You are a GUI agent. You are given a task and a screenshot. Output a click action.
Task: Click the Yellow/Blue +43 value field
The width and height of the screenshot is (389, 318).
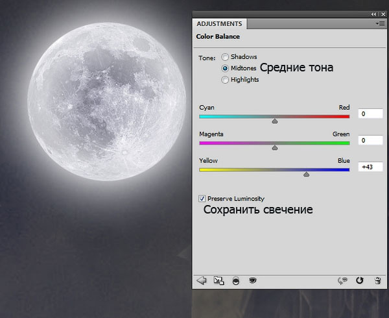[x=370, y=167]
